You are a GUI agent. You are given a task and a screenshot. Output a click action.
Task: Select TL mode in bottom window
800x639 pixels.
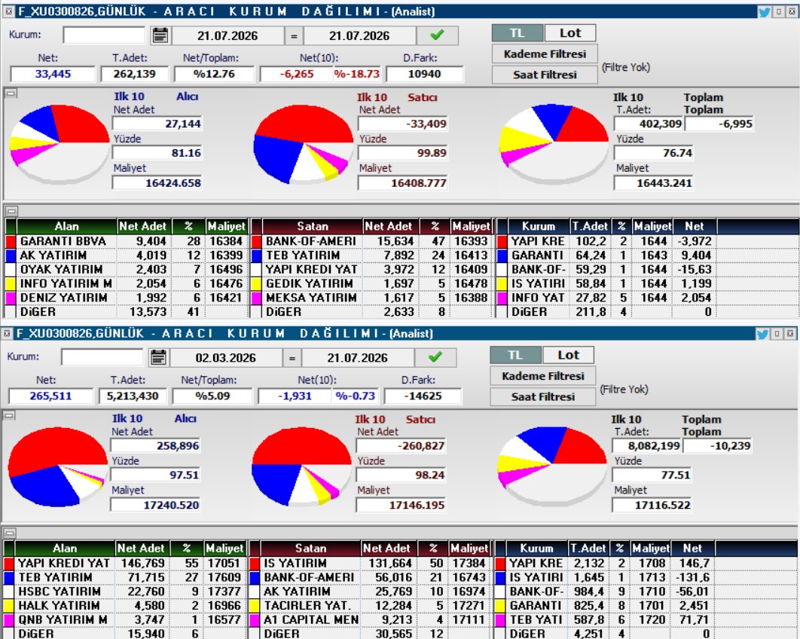[515, 355]
